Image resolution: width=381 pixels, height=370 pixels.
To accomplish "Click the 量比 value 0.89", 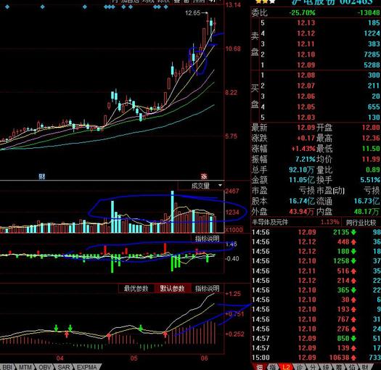I will coord(373,170).
